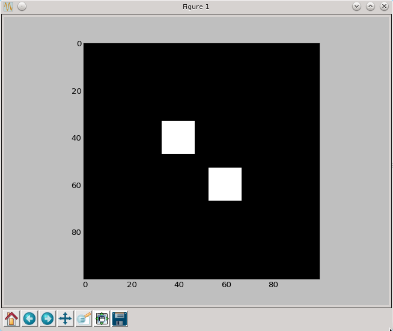Click the upper-left white square in the plot
The image size is (393, 331).
pyautogui.click(x=178, y=137)
